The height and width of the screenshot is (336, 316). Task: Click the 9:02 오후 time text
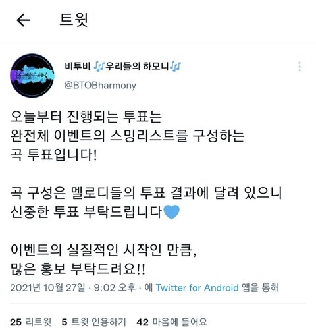[115, 287]
